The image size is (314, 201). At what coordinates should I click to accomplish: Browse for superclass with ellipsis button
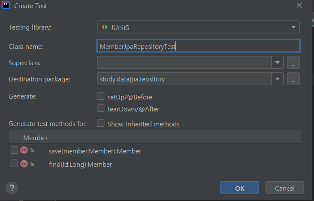293,63
